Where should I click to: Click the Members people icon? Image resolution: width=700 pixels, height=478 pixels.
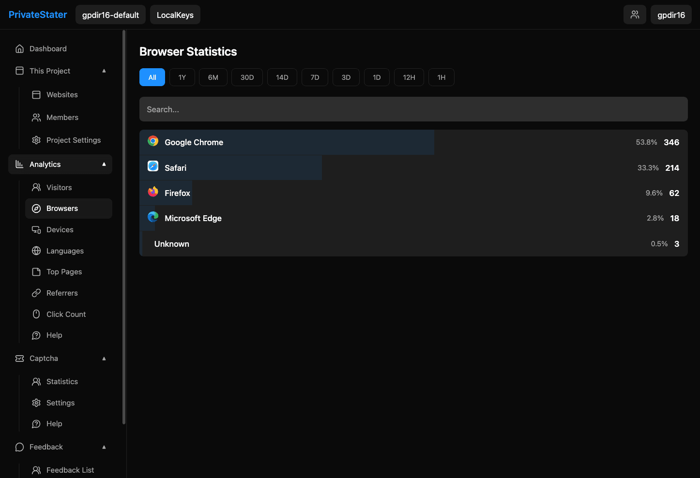coord(36,118)
